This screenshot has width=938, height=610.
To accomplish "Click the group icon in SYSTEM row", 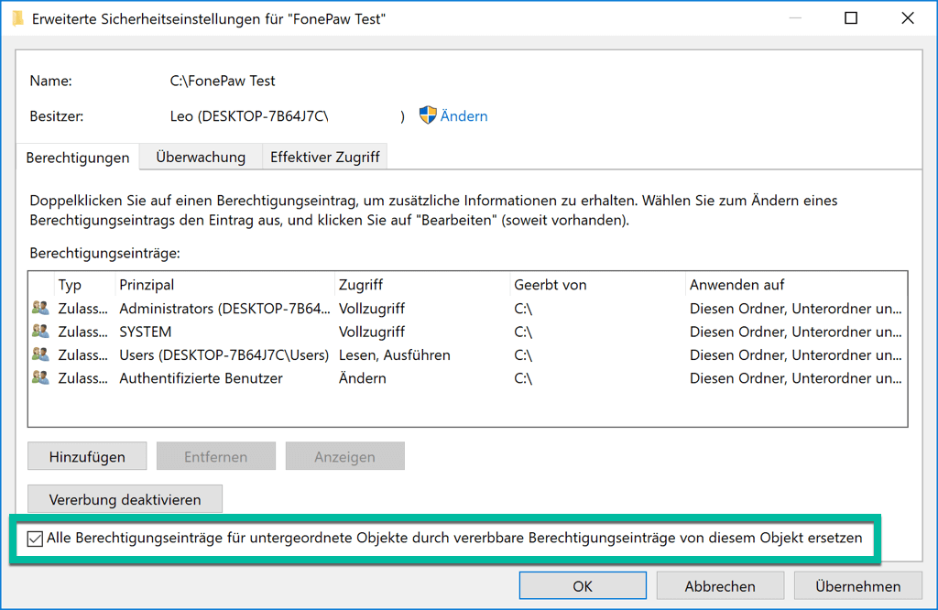I will [40, 332].
